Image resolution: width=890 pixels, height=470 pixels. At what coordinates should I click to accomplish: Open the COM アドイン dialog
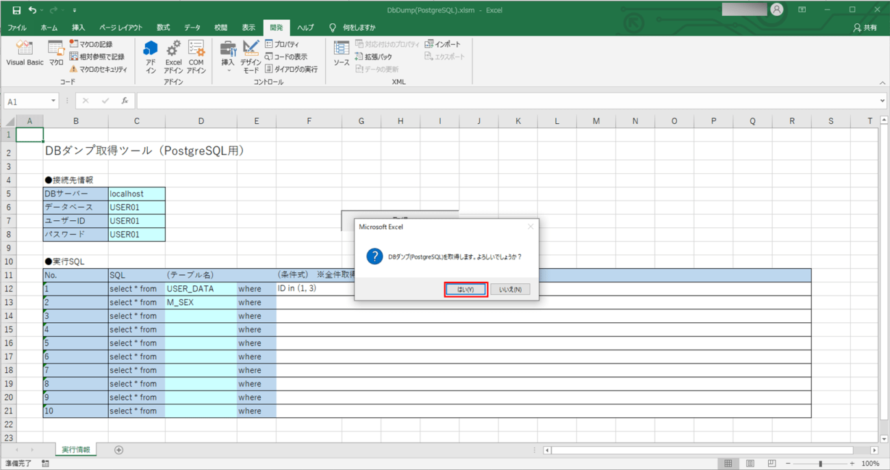196,56
